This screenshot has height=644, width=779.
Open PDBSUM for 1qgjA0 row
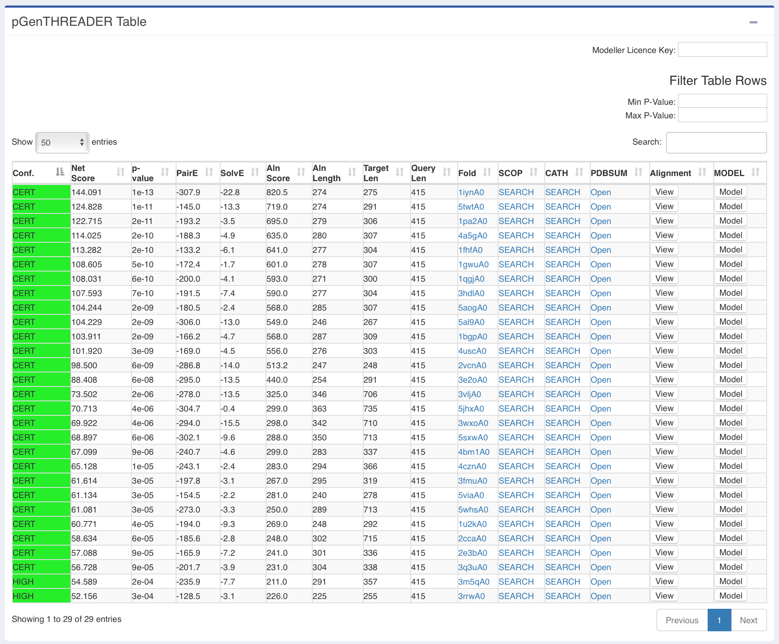click(601, 279)
